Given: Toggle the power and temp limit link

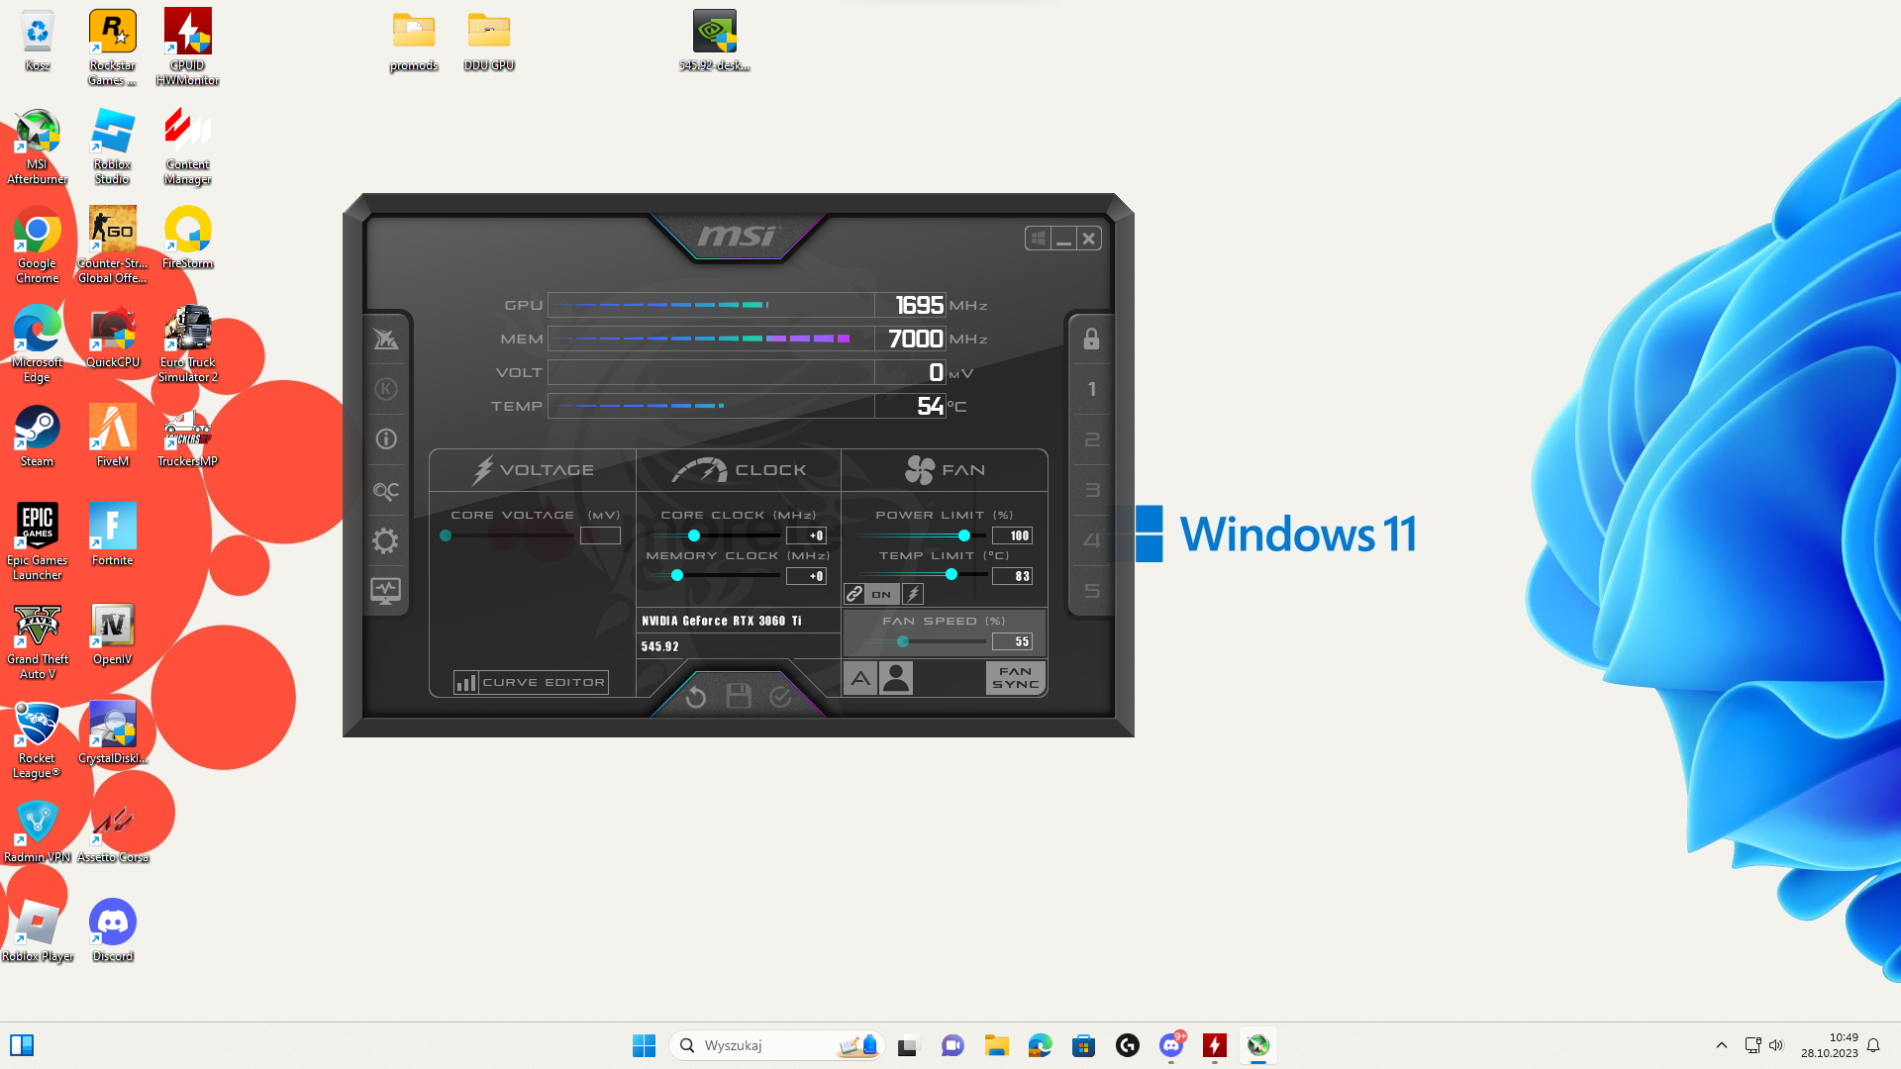Looking at the screenshot, I should [x=854, y=594].
